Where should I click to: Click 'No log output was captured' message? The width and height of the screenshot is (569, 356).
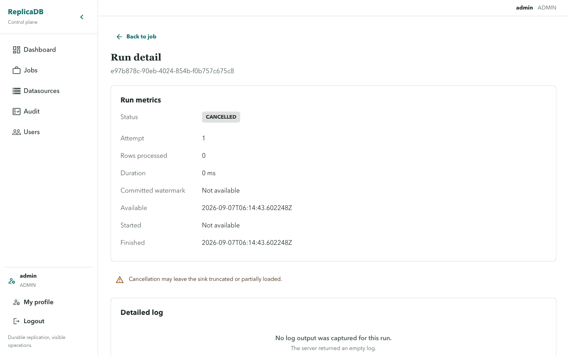pos(333,338)
